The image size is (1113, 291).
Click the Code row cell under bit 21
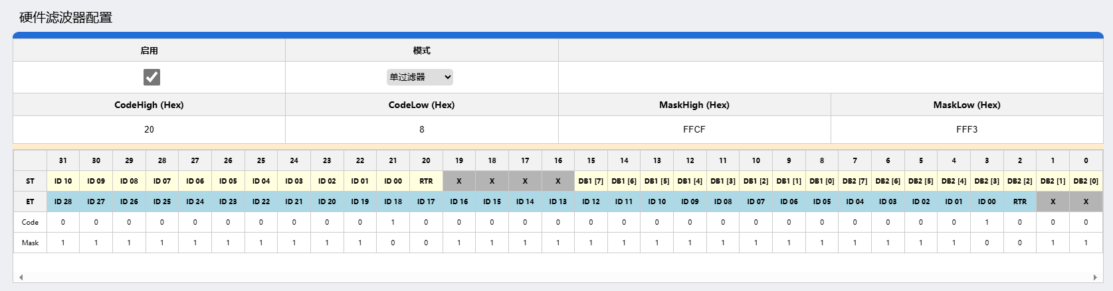pos(393,222)
